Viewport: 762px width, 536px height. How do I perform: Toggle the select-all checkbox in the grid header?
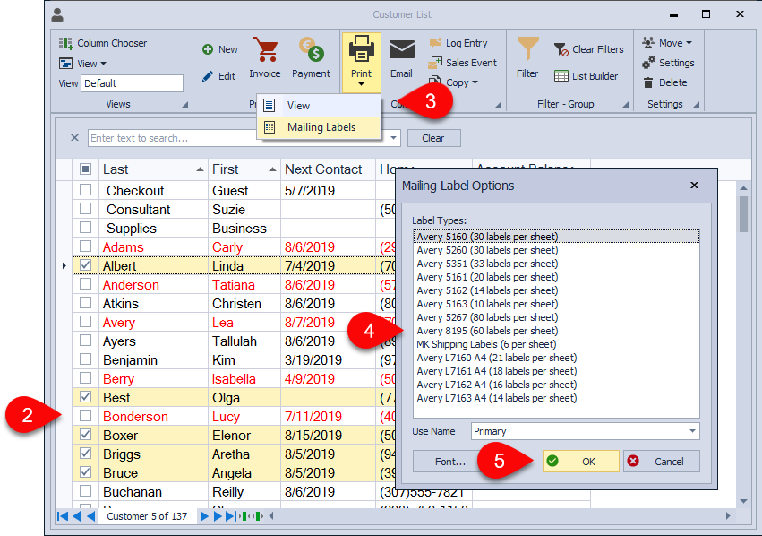86,169
